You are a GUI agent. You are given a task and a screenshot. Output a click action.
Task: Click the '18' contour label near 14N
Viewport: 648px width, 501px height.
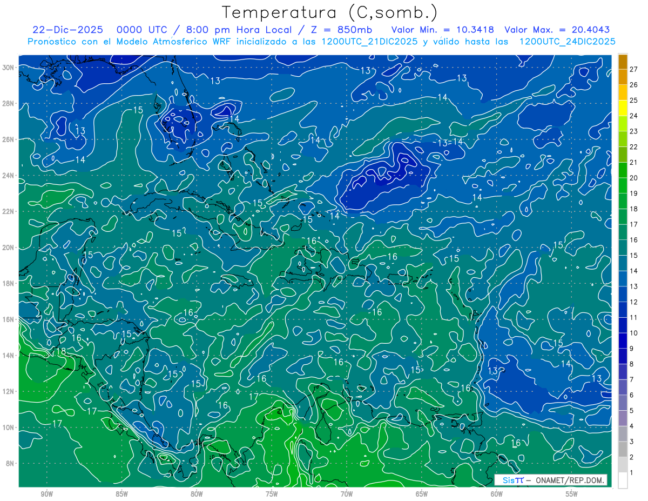click(60, 352)
